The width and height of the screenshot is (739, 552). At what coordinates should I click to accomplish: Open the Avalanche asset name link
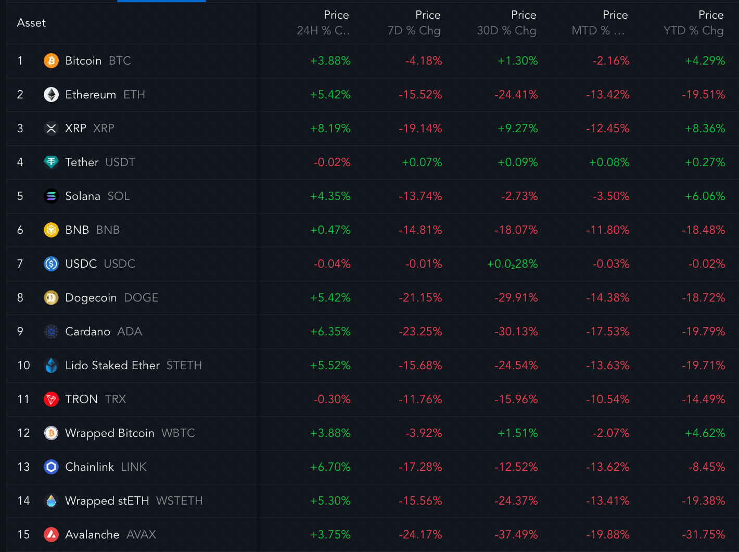point(92,535)
